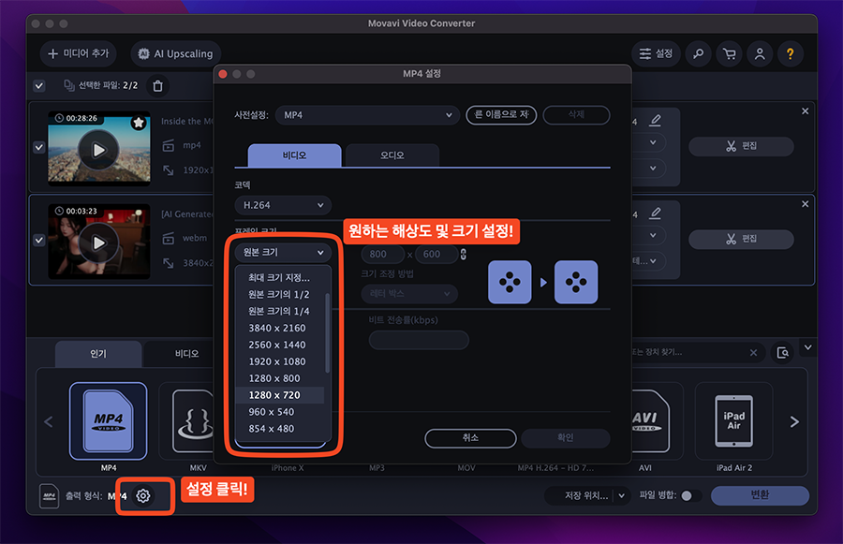Image resolution: width=843 pixels, height=544 pixels.
Task: Choose 2560 x 1440 resolution
Action: click(279, 345)
